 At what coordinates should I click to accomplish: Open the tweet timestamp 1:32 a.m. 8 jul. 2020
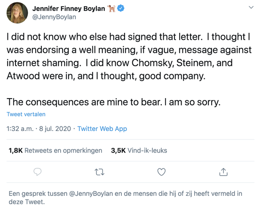pyautogui.click(x=39, y=129)
